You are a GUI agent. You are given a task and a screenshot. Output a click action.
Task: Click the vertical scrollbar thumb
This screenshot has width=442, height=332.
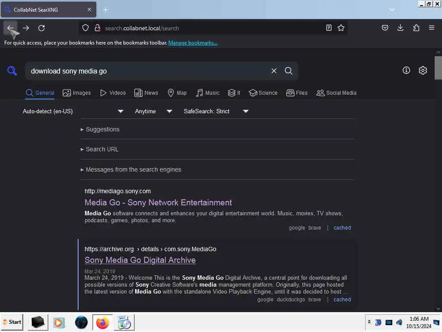438,68
